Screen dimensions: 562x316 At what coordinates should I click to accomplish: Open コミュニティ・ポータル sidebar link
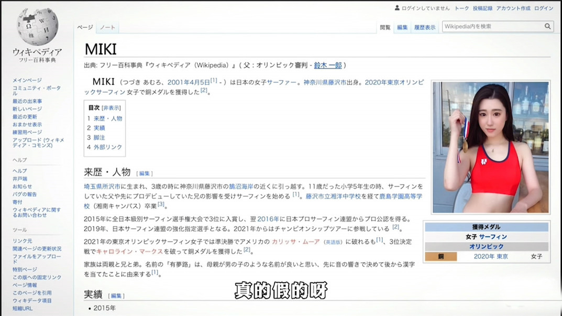click(x=37, y=90)
